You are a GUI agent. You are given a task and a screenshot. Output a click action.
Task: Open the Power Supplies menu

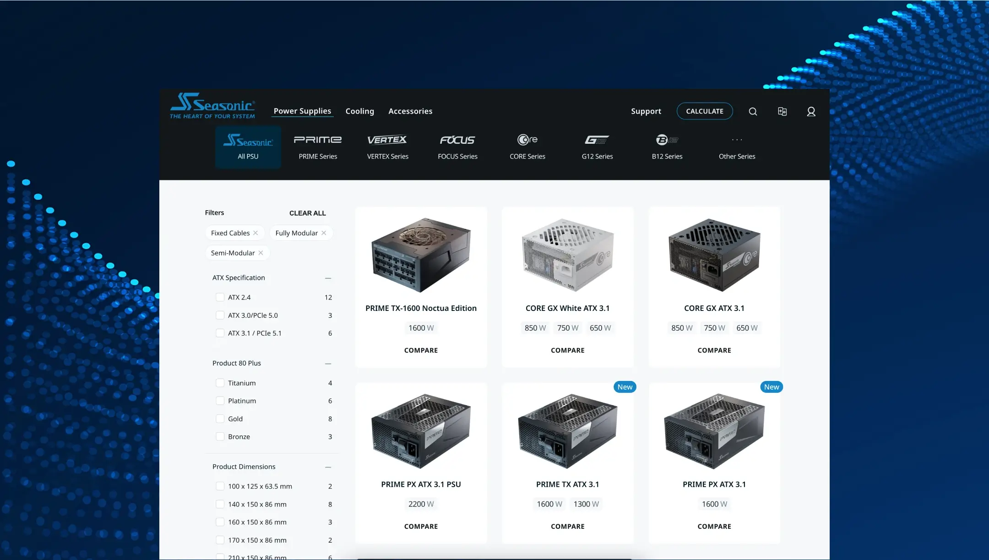point(302,111)
